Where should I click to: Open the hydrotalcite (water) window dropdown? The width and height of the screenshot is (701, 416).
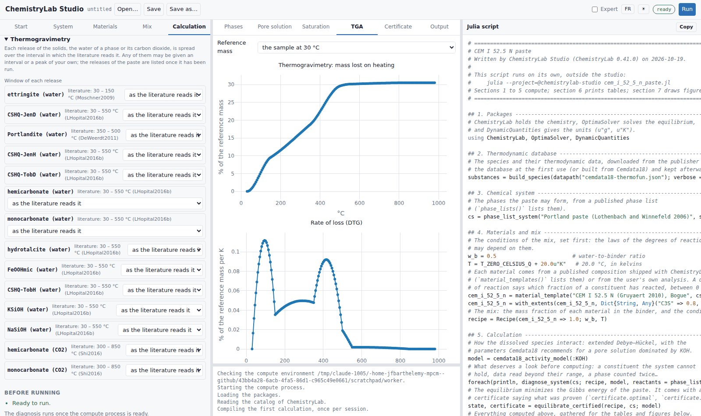click(x=165, y=250)
